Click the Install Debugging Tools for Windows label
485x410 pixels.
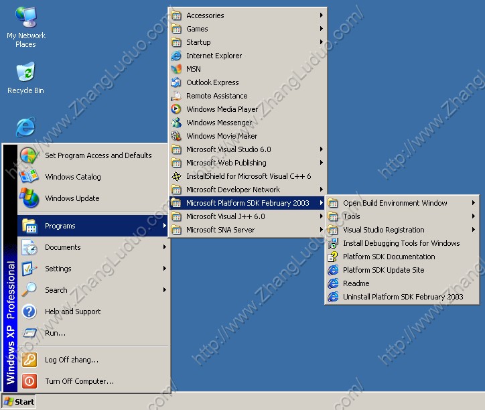click(401, 243)
